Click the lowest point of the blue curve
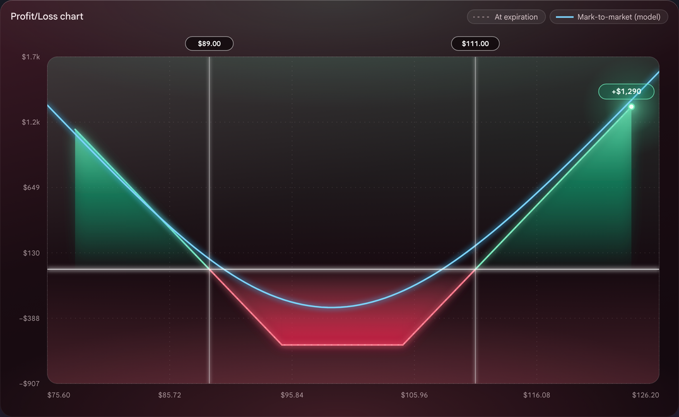Viewport: 679px width, 417px height. pos(331,307)
